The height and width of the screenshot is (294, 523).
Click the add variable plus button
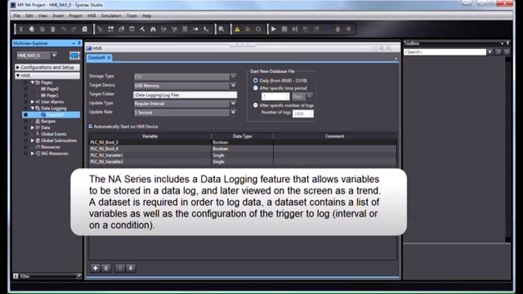point(95,268)
